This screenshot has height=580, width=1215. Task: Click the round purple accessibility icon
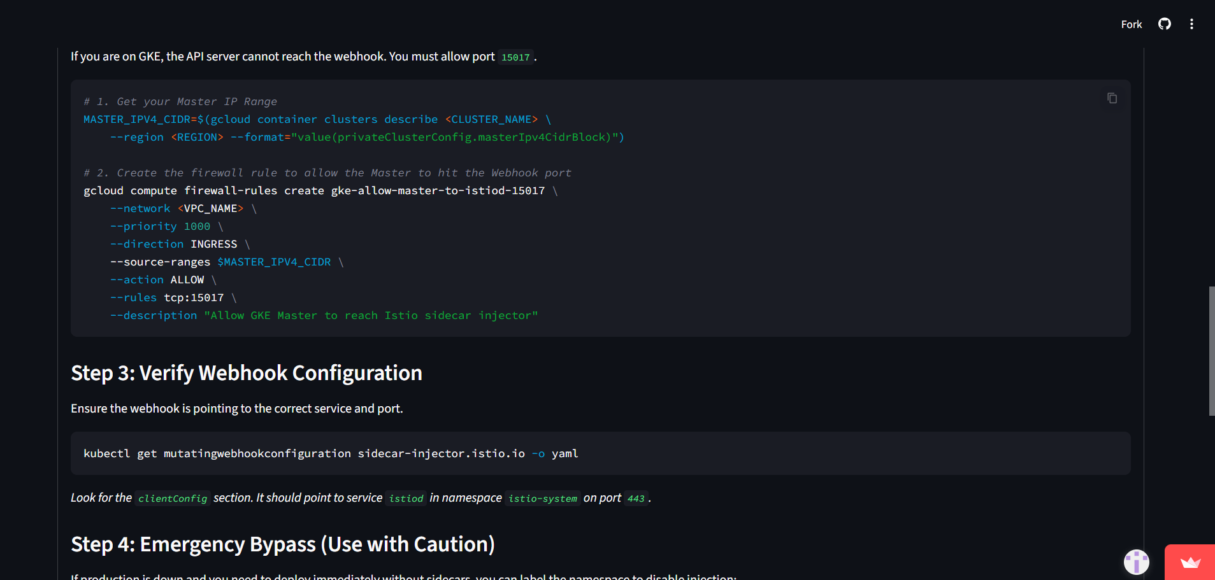pyautogui.click(x=1136, y=562)
